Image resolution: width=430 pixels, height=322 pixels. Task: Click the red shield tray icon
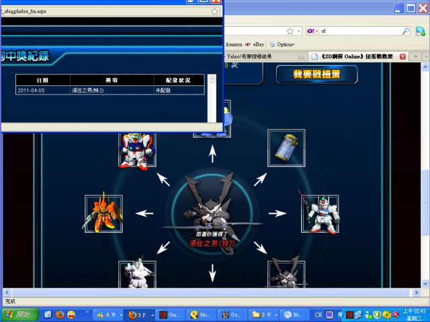pyautogui.click(x=396, y=315)
